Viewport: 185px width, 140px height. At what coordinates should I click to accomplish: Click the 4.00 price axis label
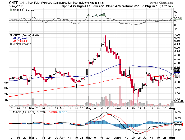point(177,82)
